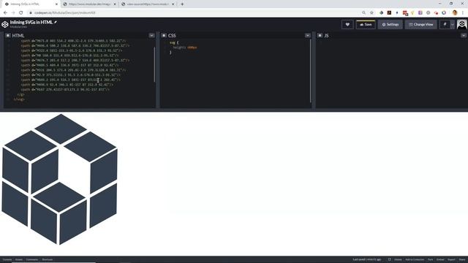Go forward with the browser forward arrow
This screenshot has width=468, height=263.
point(13,13)
